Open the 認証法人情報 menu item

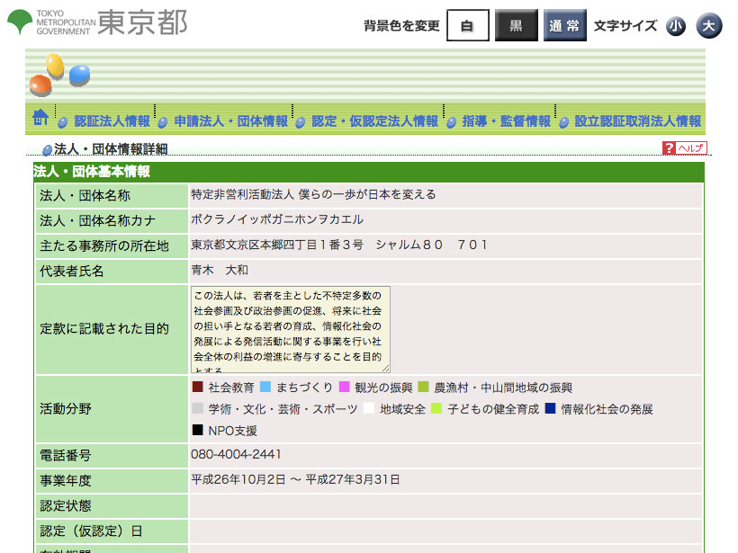(x=112, y=121)
